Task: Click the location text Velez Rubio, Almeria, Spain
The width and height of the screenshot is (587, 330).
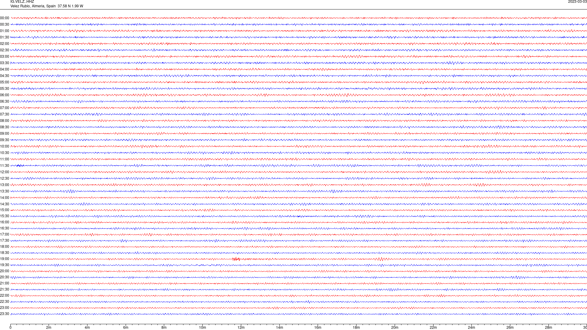Action: coord(33,6)
